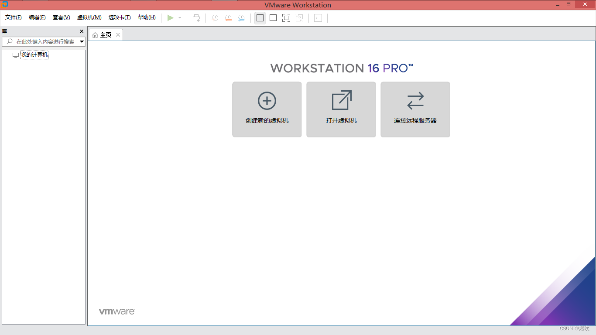Click the 创建新的虚拟机 tile
Viewport: 596px width, 335px height.
coord(267,109)
